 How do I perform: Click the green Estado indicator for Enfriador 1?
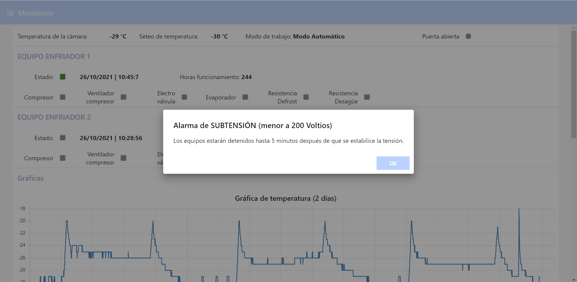63,77
